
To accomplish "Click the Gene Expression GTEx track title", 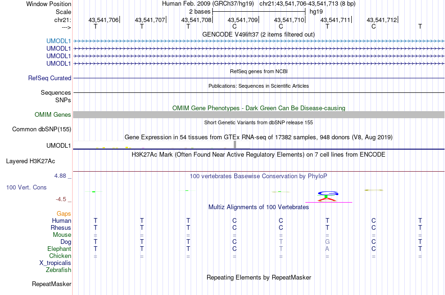I will [259, 137].
